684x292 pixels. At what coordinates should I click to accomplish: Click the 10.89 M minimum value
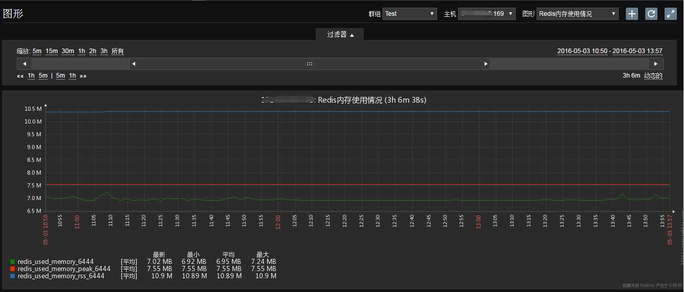[x=194, y=276]
